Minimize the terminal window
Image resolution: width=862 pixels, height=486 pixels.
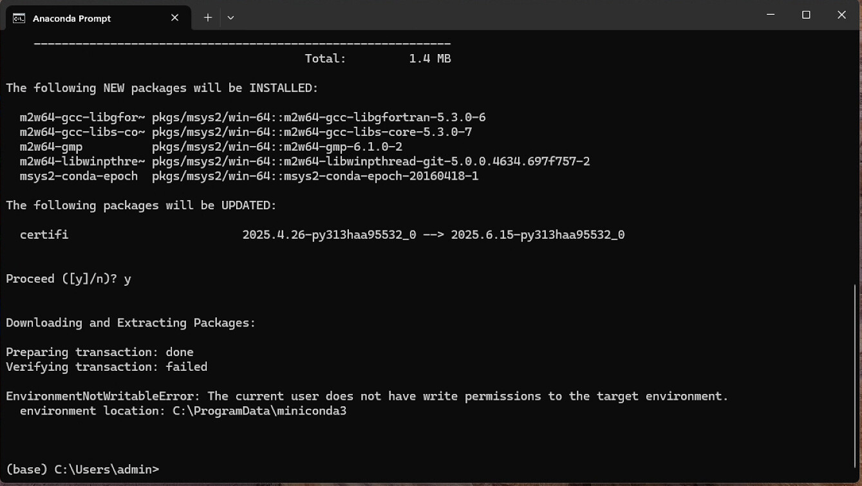point(771,15)
